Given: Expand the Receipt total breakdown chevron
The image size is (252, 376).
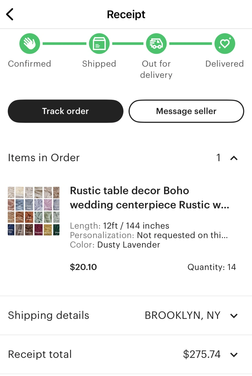Looking at the screenshot, I should (x=234, y=355).
